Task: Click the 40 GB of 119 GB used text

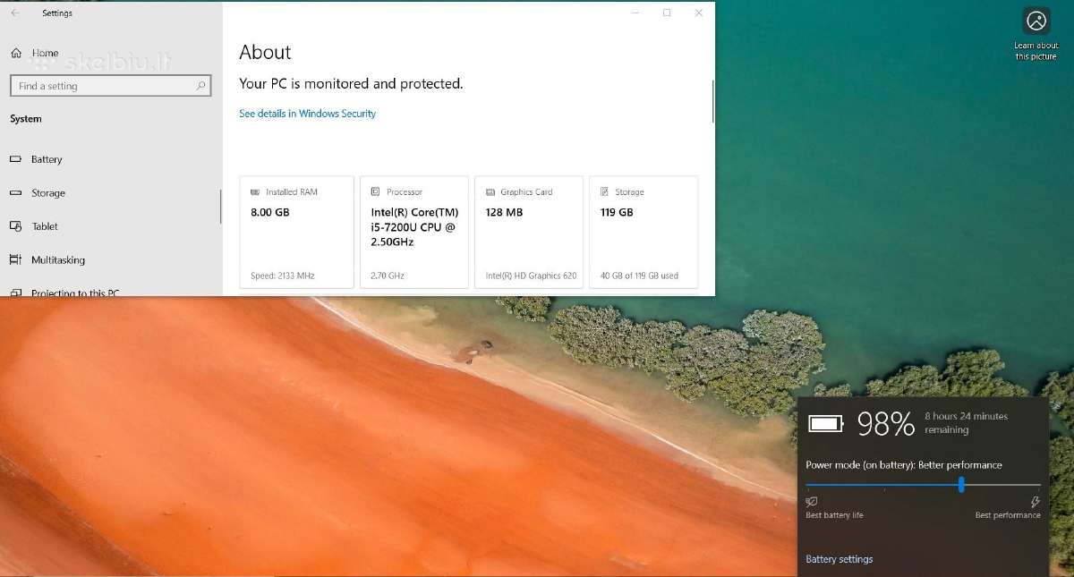Action: [639, 276]
